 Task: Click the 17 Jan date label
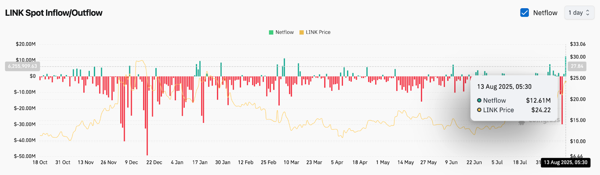point(200,162)
